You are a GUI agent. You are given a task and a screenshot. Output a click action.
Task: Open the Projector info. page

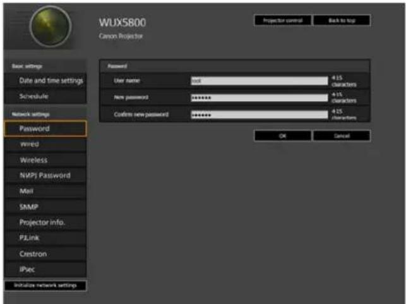coord(45,222)
